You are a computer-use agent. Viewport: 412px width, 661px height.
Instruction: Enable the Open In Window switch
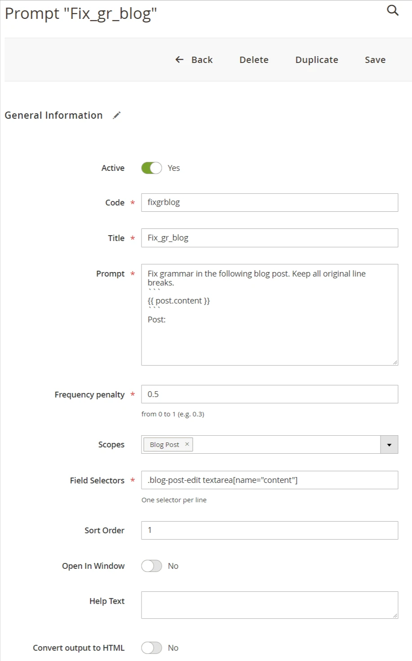(x=151, y=566)
